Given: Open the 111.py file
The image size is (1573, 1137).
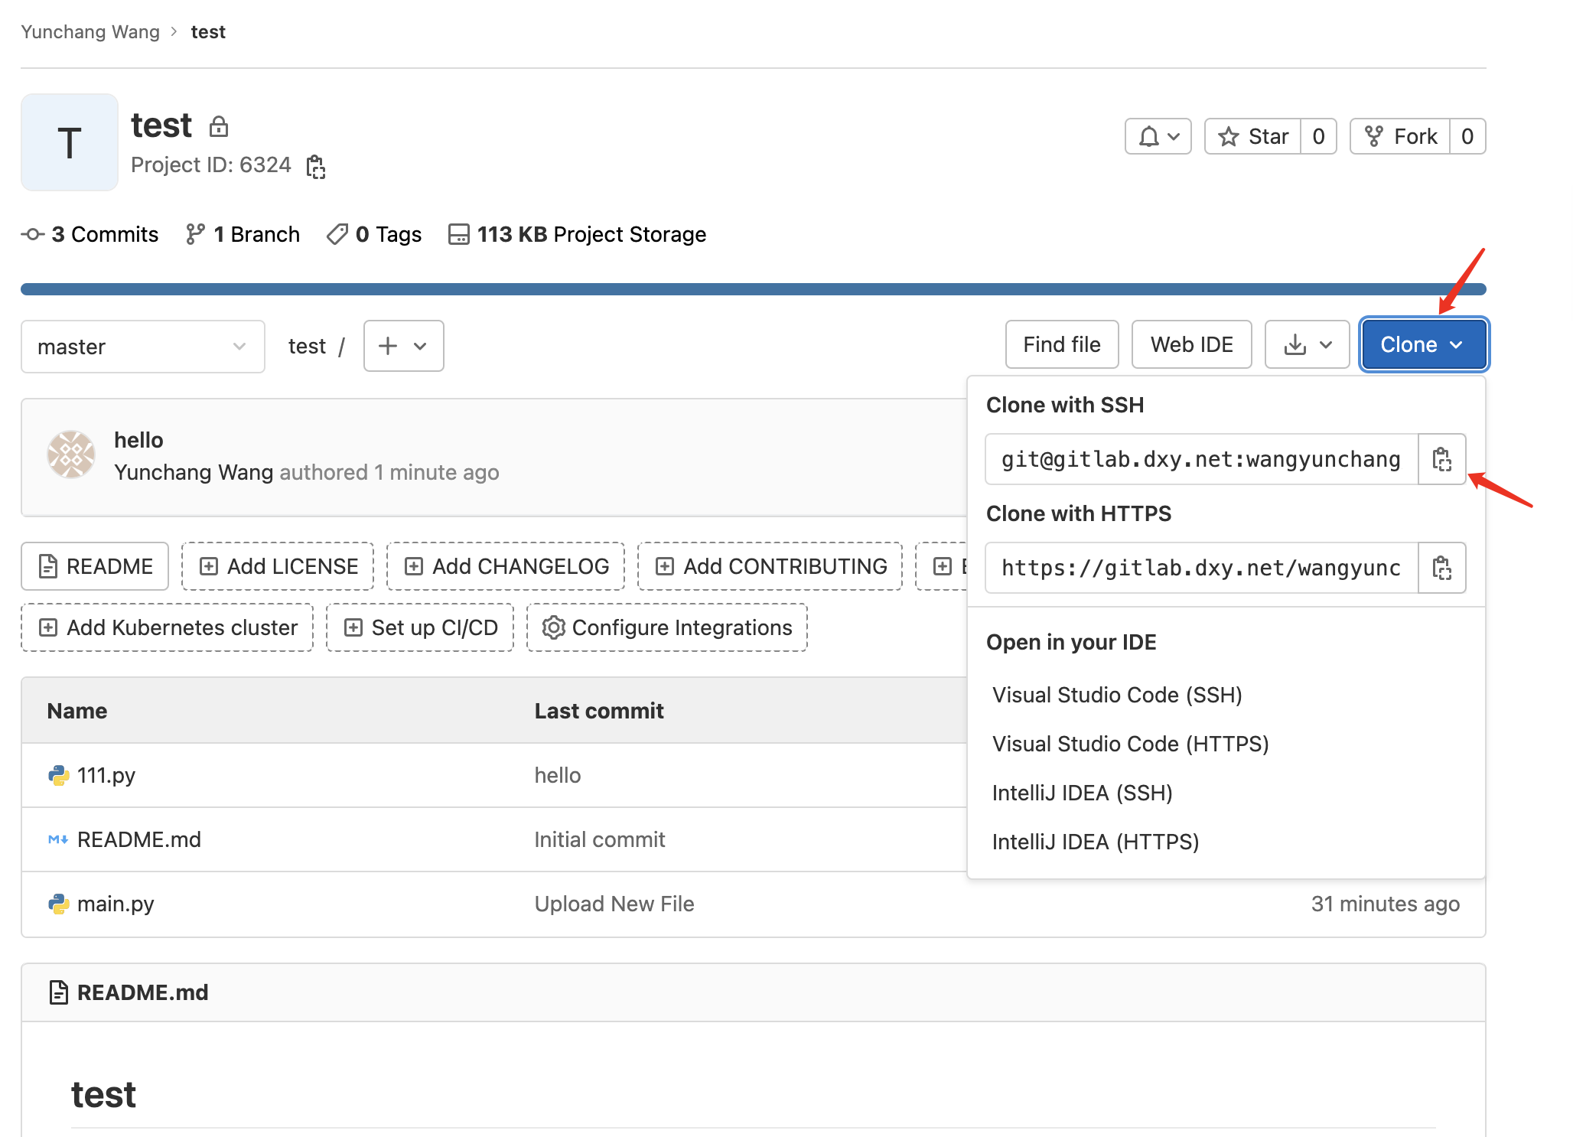Looking at the screenshot, I should click(x=106, y=775).
